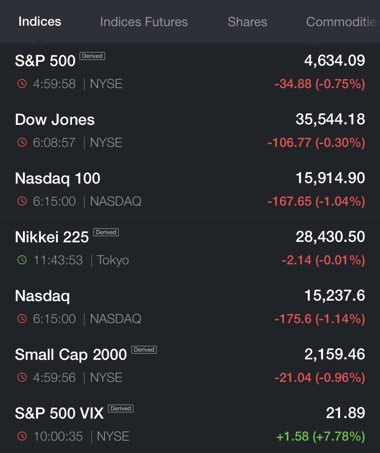Click Derived badge beside S&P 500 VIX
Image resolution: width=380 pixels, height=453 pixels.
121,408
